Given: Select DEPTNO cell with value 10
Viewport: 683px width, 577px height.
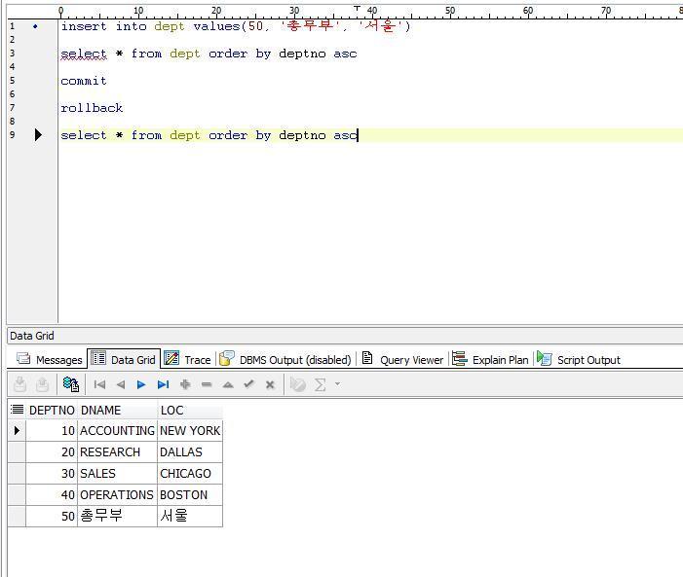Looking at the screenshot, I should click(x=52, y=430).
